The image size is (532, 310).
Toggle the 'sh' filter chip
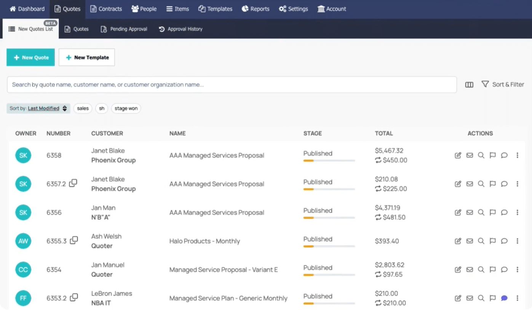(x=102, y=108)
